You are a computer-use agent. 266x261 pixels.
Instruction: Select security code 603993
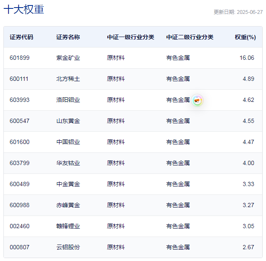click(x=19, y=100)
